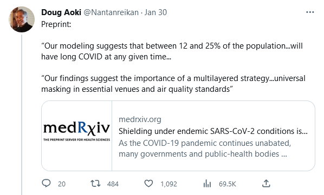Click the reply speech bubble icon
The width and height of the screenshot is (324, 195).
(46, 183)
